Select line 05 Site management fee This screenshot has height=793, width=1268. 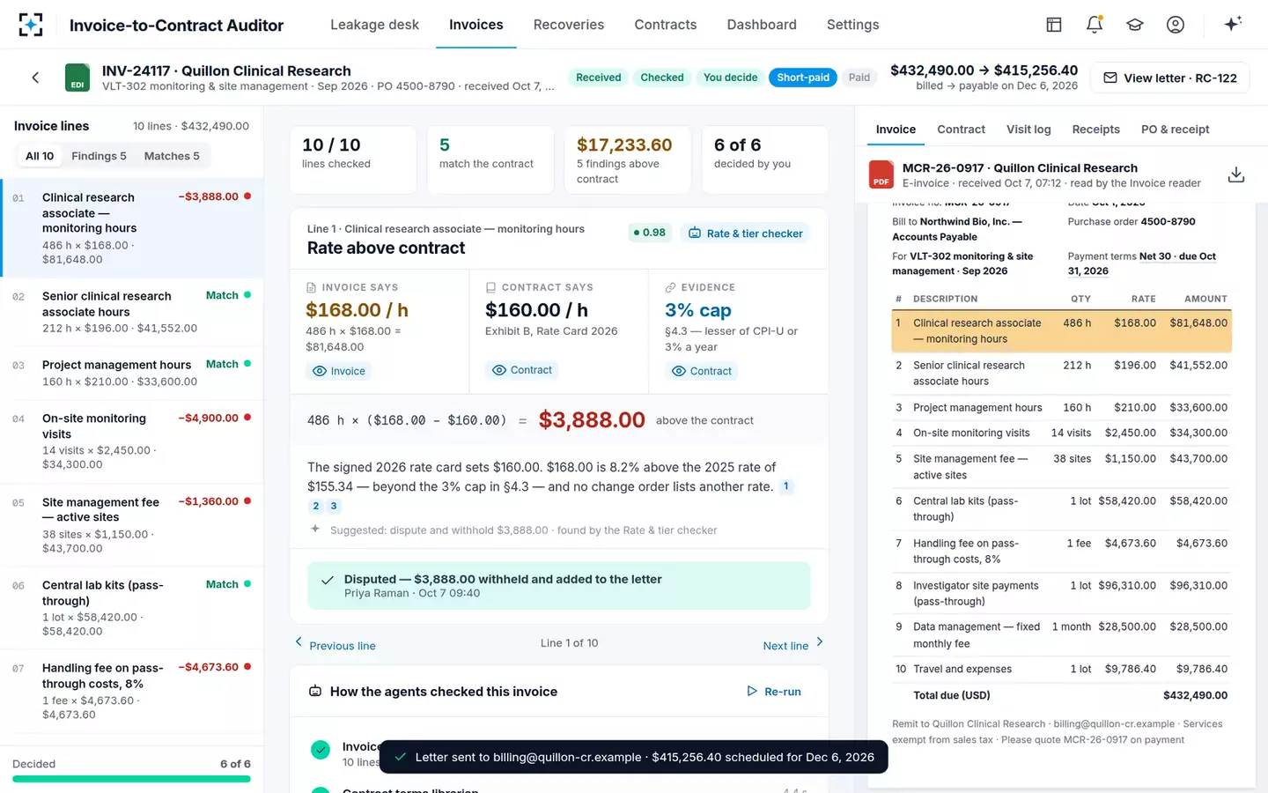coord(131,525)
